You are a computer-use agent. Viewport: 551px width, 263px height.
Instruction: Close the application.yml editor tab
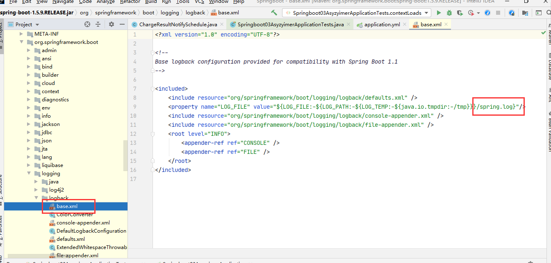[405, 25]
